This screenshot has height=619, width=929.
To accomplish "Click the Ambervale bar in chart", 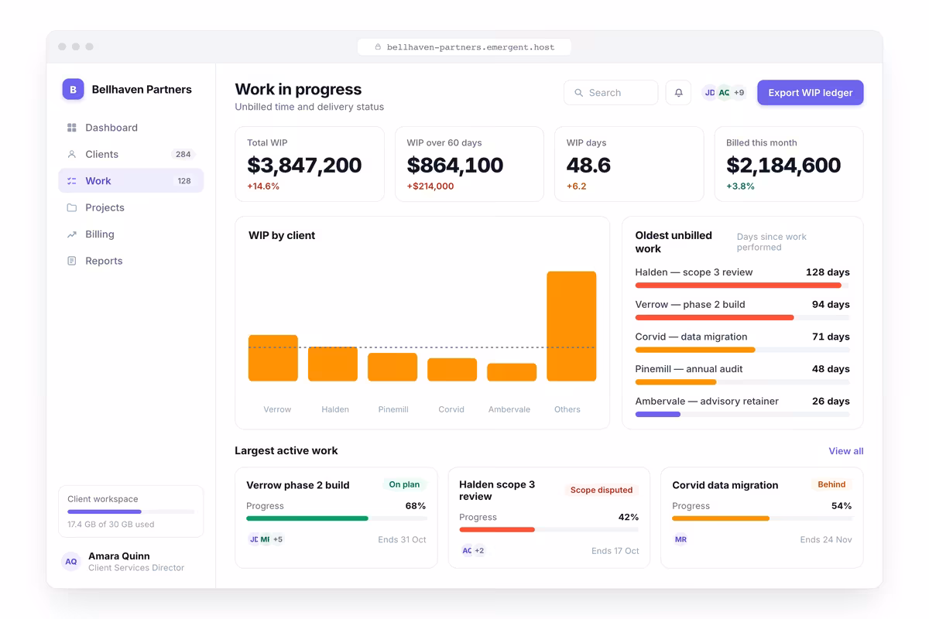I will (512, 372).
